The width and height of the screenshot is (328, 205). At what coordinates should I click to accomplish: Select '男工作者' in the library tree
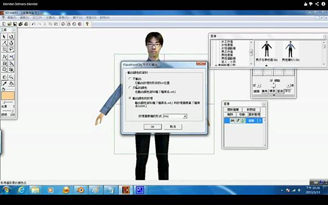(227, 51)
